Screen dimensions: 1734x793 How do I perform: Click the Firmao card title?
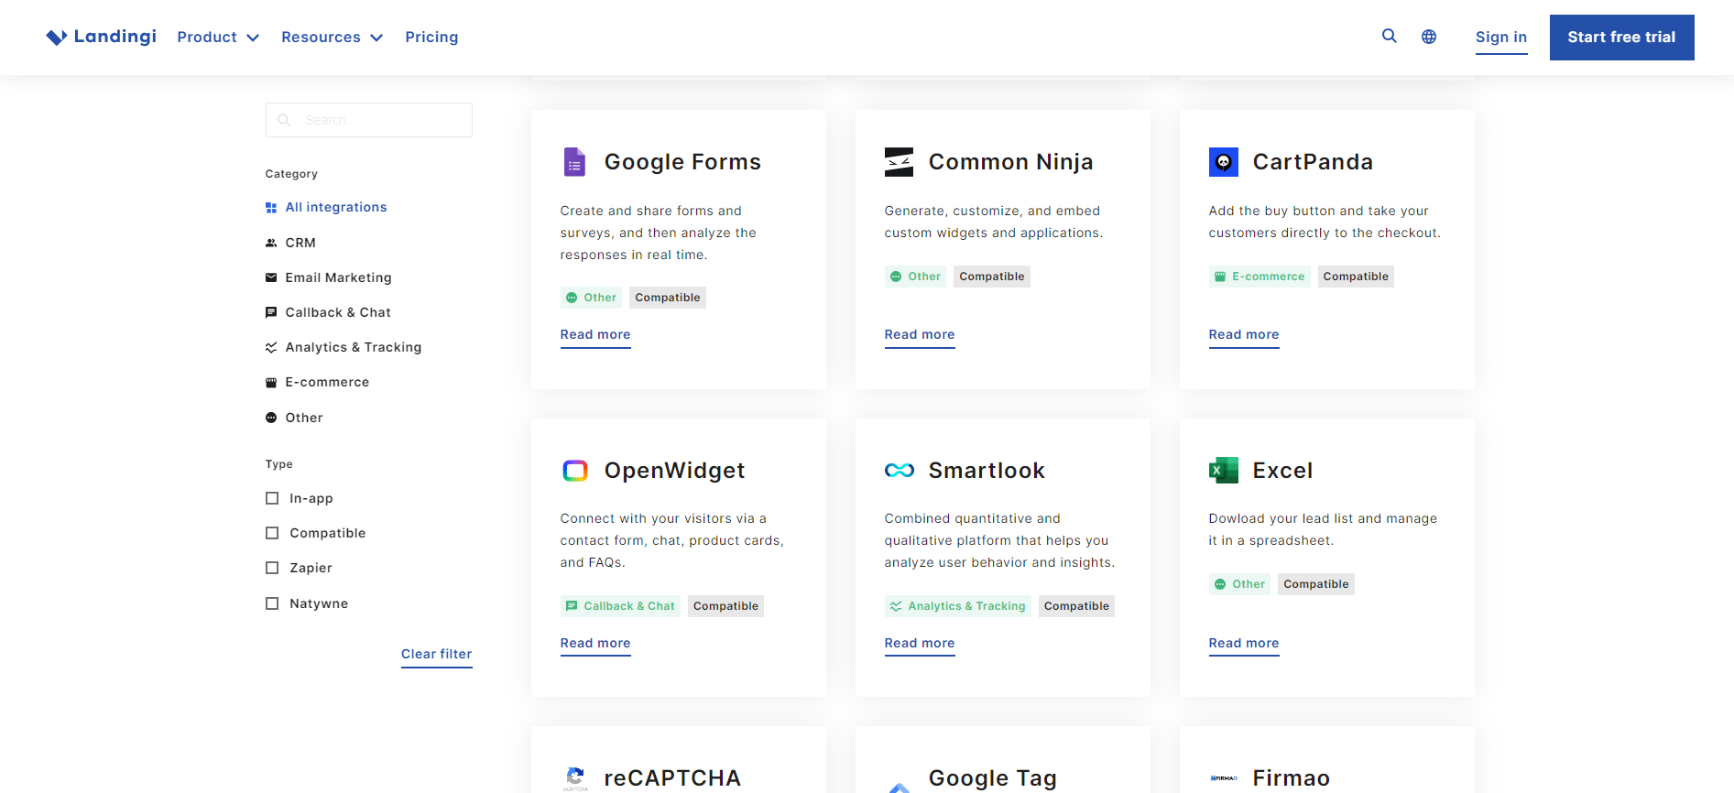pyautogui.click(x=1292, y=778)
